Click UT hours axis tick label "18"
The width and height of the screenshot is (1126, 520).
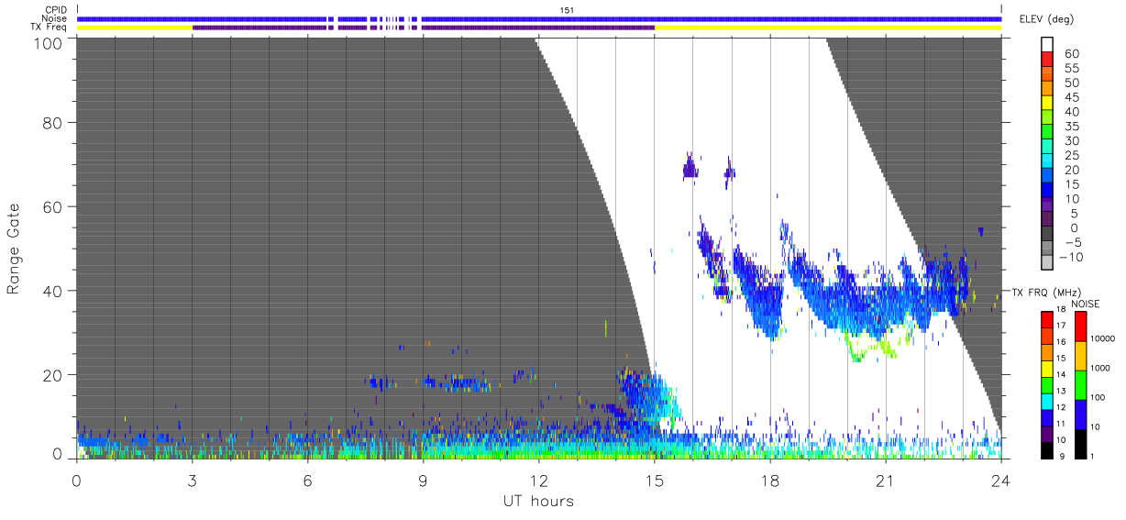pyautogui.click(x=769, y=480)
